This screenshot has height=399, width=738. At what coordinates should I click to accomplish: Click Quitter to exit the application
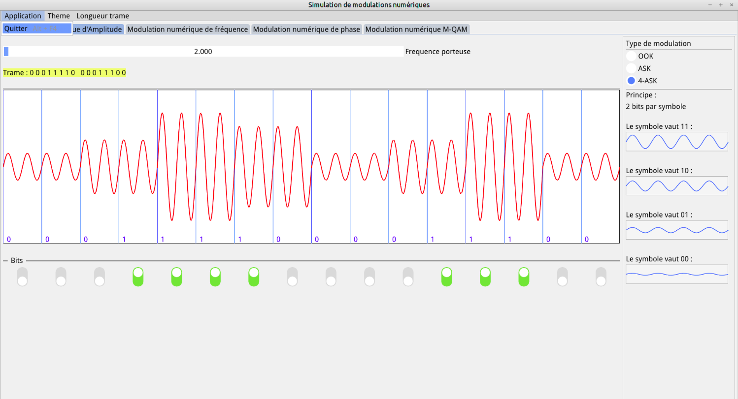pyautogui.click(x=15, y=29)
